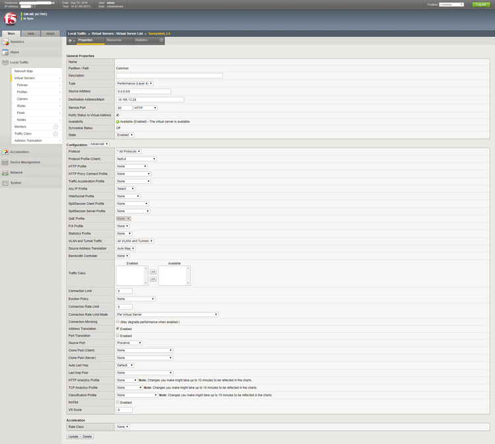
Task: Select the Resources tab
Action: tap(119, 40)
